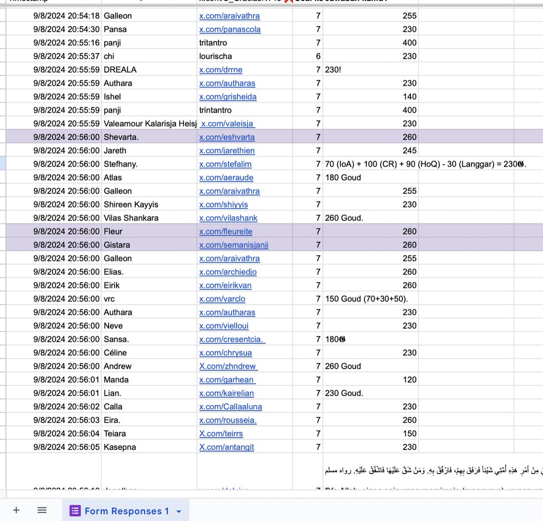Add a new sheet with plus icon
Screen dimensions: 543x521
[16, 510]
